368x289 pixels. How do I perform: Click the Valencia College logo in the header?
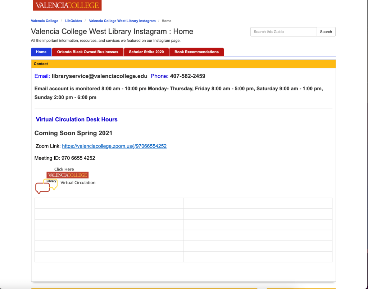[67, 5]
